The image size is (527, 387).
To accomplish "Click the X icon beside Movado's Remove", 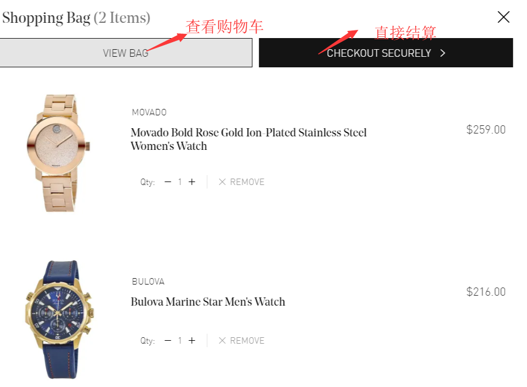I will [222, 182].
